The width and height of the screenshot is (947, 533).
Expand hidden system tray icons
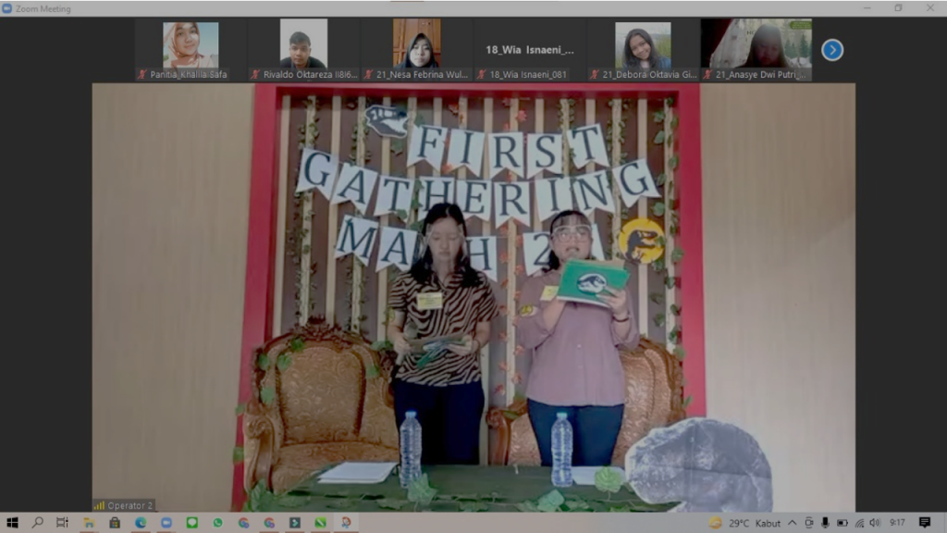[792, 523]
